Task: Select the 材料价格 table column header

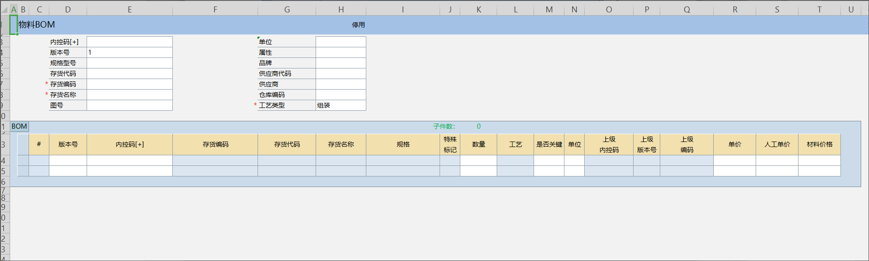Action: 819,144
